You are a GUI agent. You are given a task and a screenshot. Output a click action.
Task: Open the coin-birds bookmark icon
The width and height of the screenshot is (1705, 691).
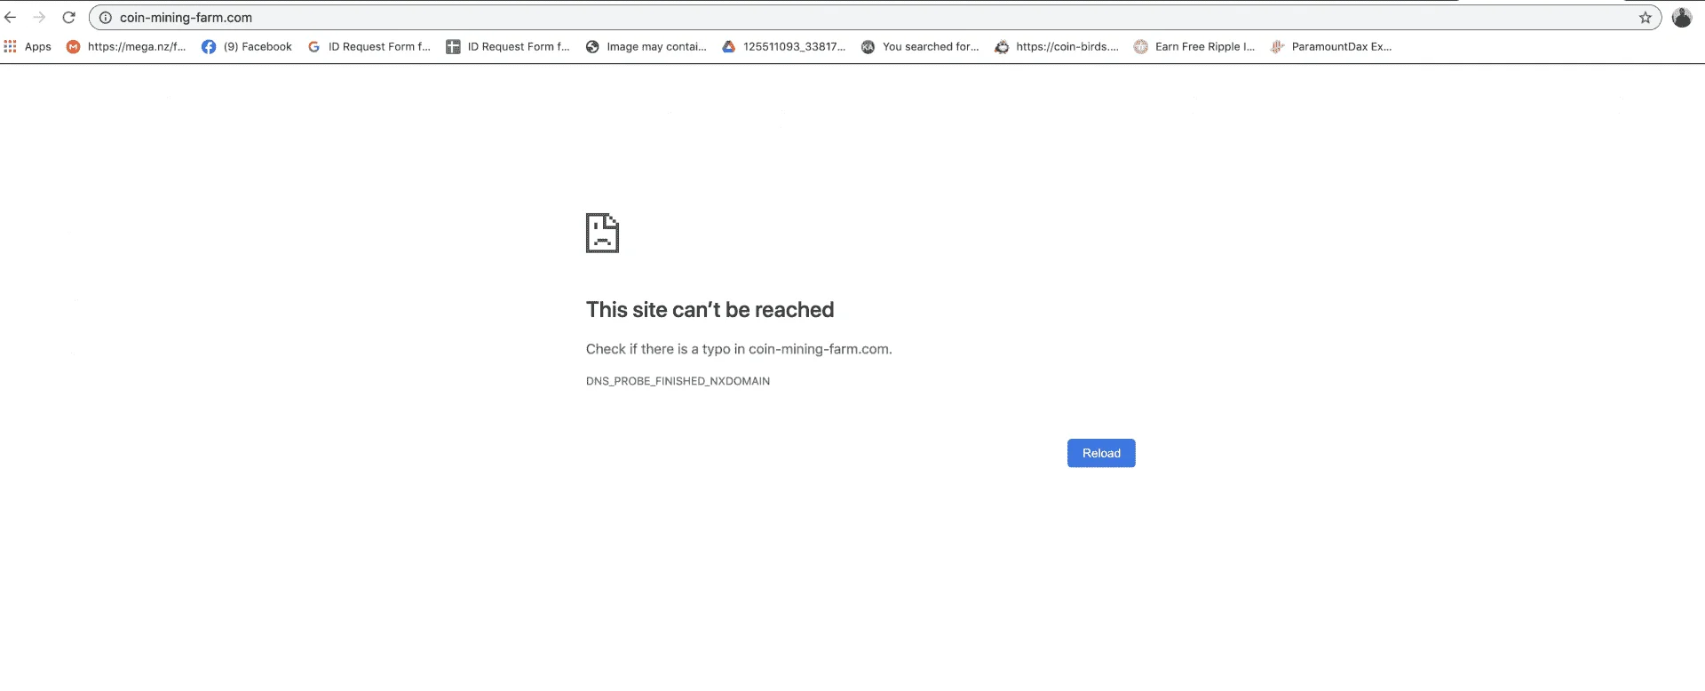point(1002,47)
